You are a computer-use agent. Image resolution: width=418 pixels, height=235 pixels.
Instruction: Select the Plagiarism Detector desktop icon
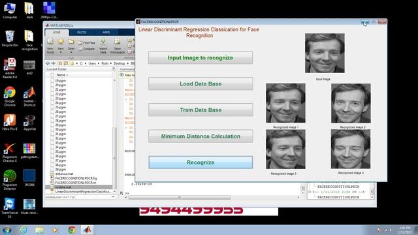pos(10,180)
